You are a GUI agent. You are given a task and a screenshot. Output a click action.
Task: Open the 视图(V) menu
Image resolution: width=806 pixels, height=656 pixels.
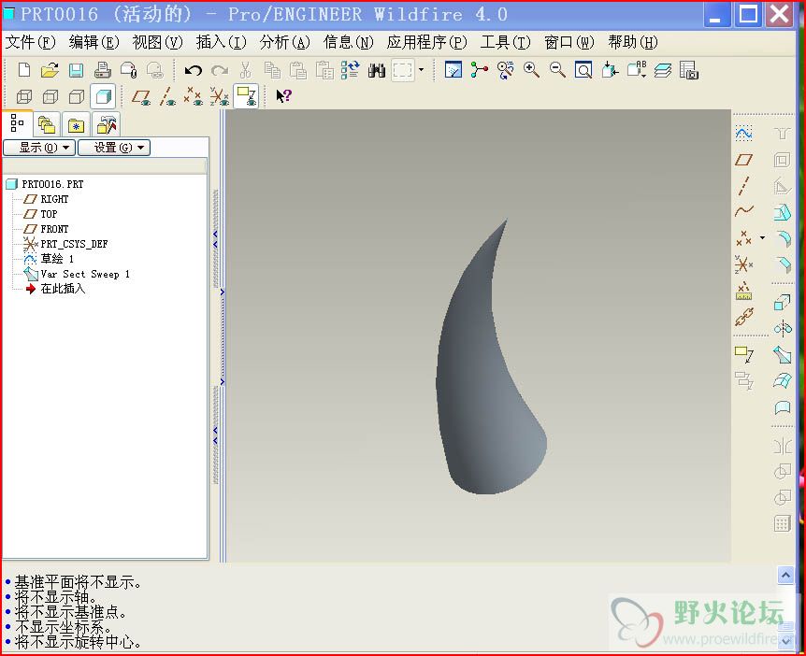157,42
